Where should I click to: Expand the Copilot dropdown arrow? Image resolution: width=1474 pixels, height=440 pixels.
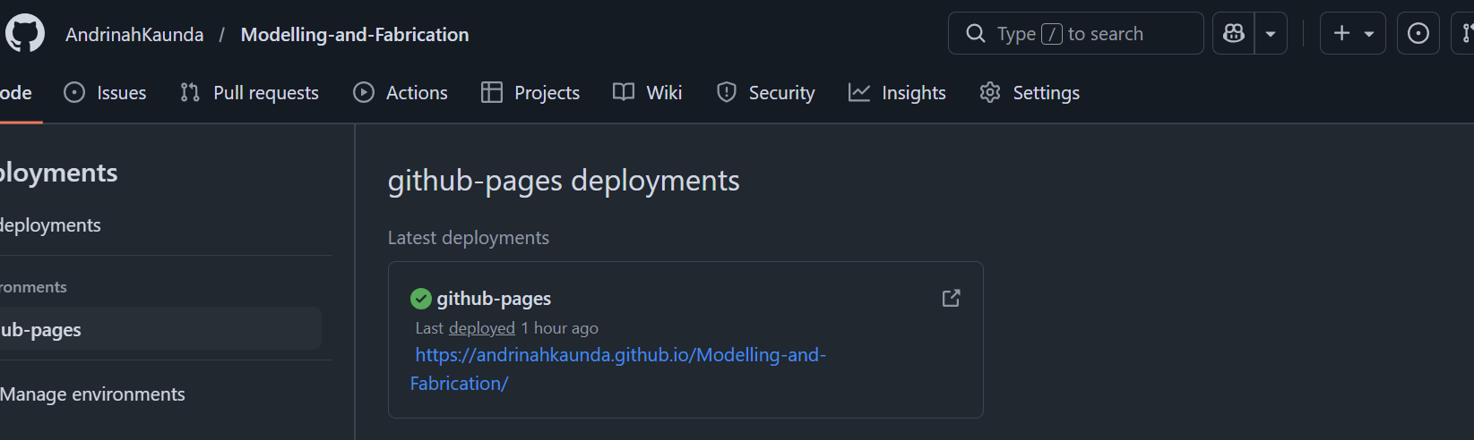point(1271,34)
